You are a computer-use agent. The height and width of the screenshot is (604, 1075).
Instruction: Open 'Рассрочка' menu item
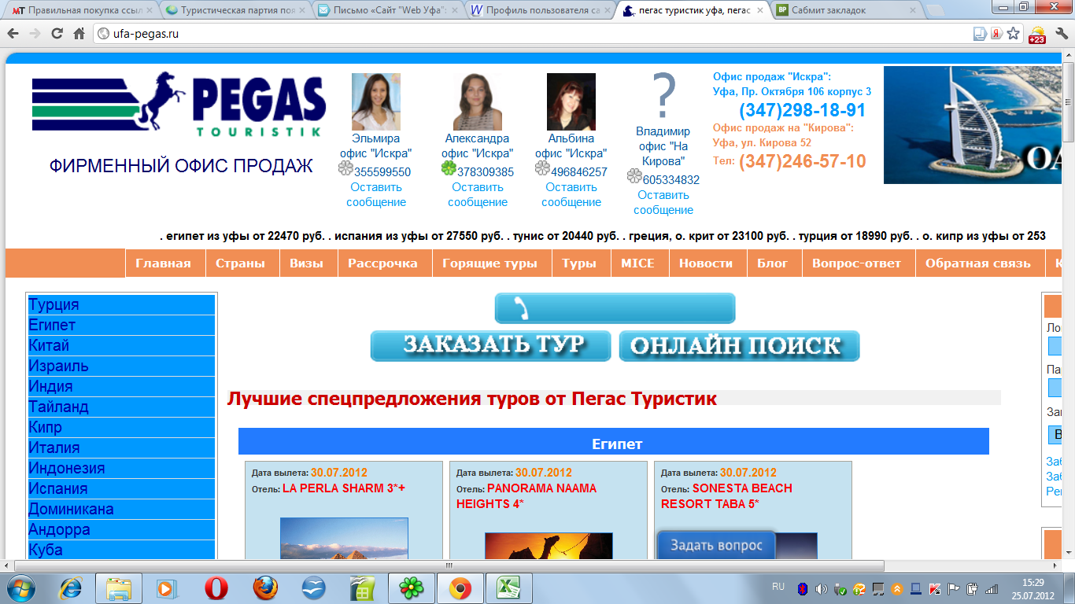(382, 263)
